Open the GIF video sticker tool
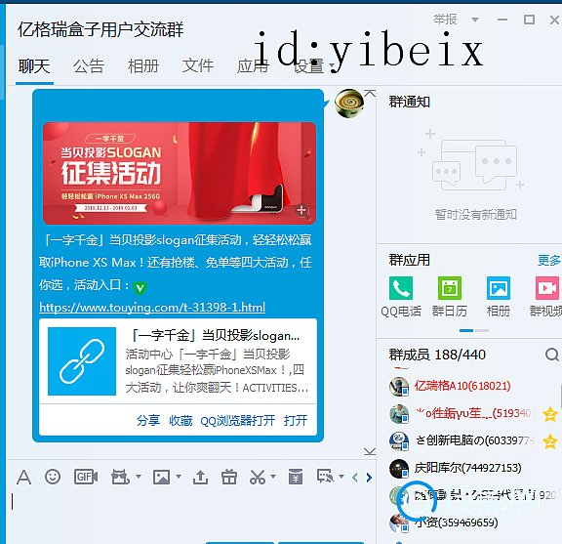 [x=86, y=477]
